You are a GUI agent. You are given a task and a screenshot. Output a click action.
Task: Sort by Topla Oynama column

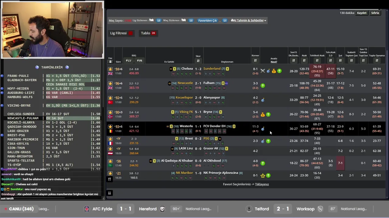pyautogui.click(x=377, y=61)
